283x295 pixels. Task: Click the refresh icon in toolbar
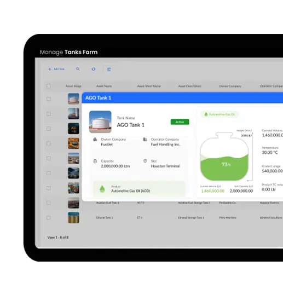(x=94, y=69)
